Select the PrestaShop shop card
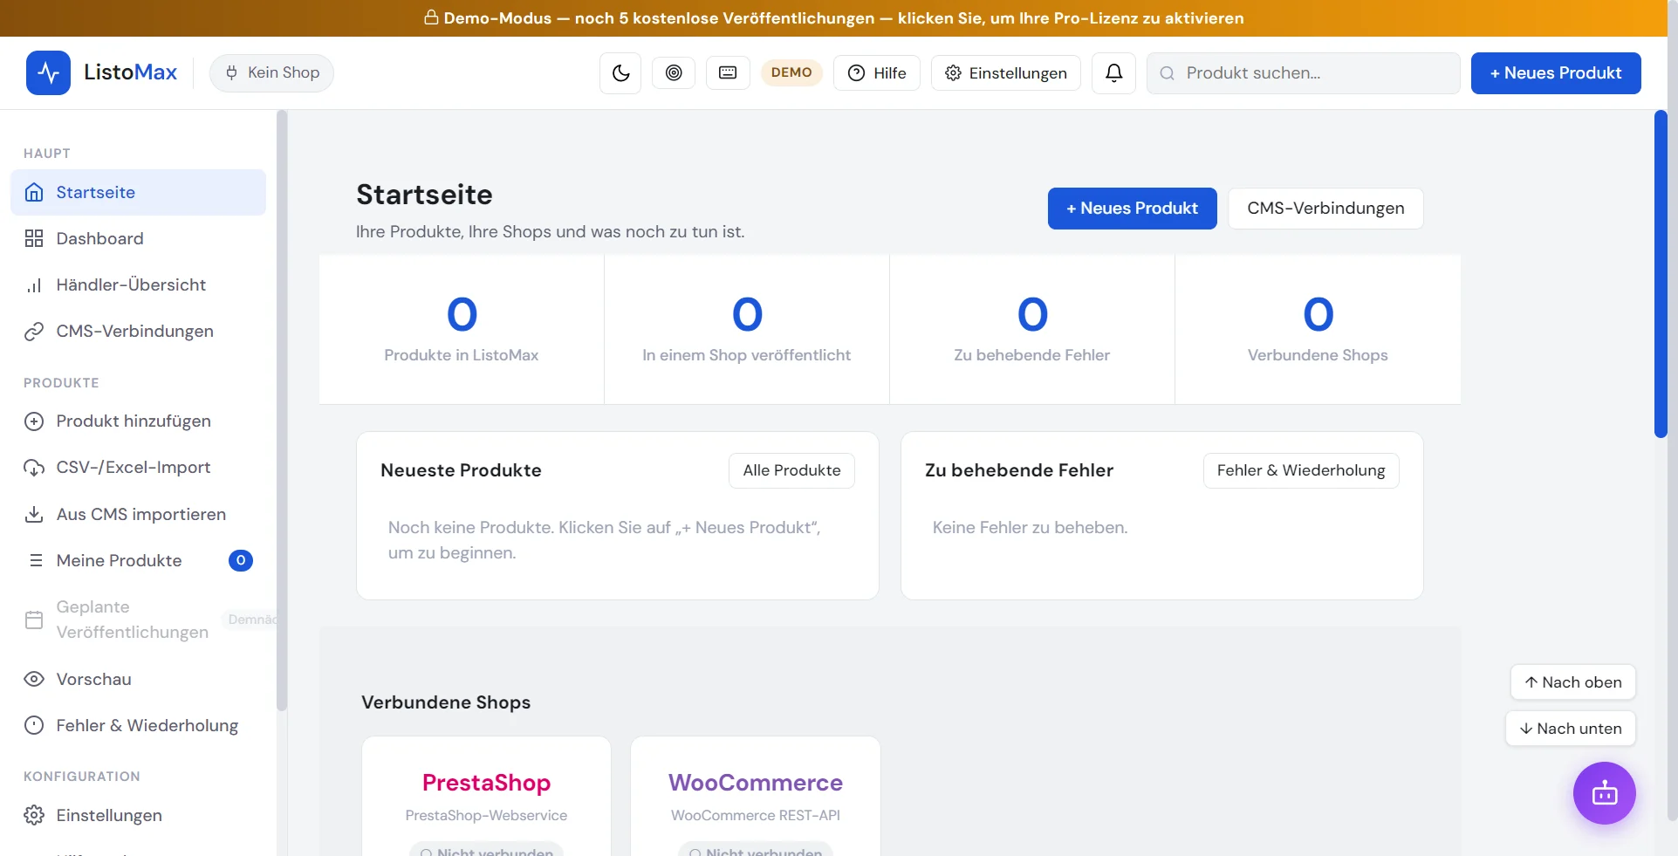This screenshot has width=1678, height=856. pyautogui.click(x=486, y=797)
